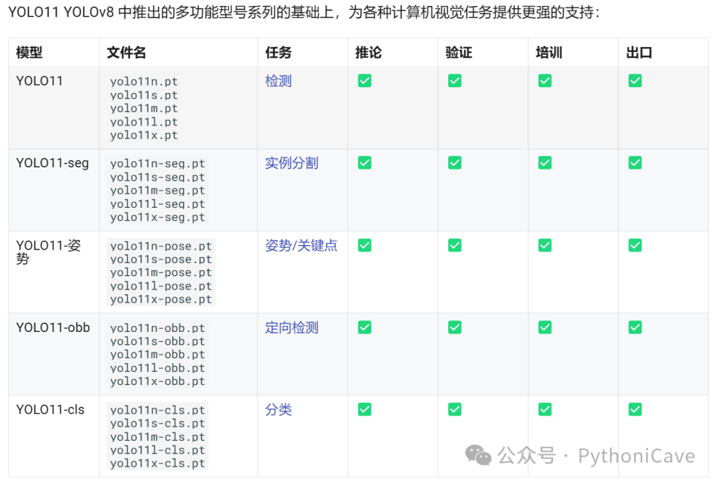The height and width of the screenshot is (484, 717).
Task: Click the yolo11l-obb.pt file name
Action: (x=157, y=368)
